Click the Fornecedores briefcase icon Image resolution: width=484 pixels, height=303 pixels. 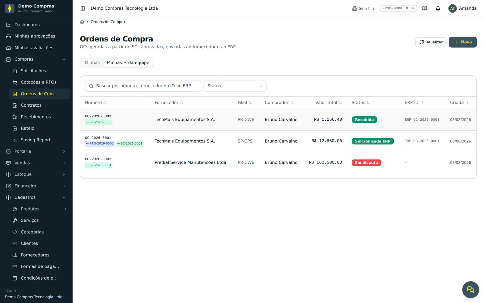click(x=15, y=255)
